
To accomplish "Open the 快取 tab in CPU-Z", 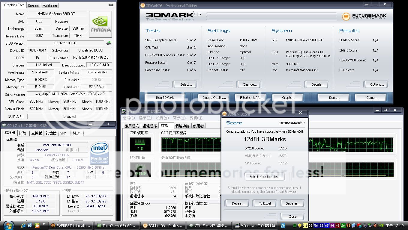I will click(x=22, y=133).
